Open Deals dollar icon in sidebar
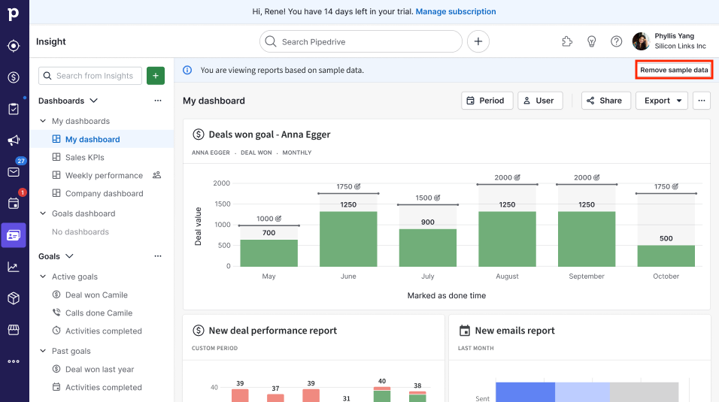The image size is (719, 402). pyautogui.click(x=14, y=77)
